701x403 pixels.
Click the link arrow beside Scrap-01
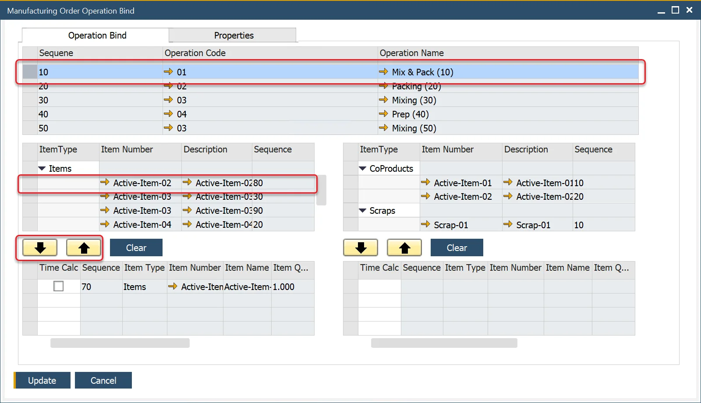[x=426, y=224]
